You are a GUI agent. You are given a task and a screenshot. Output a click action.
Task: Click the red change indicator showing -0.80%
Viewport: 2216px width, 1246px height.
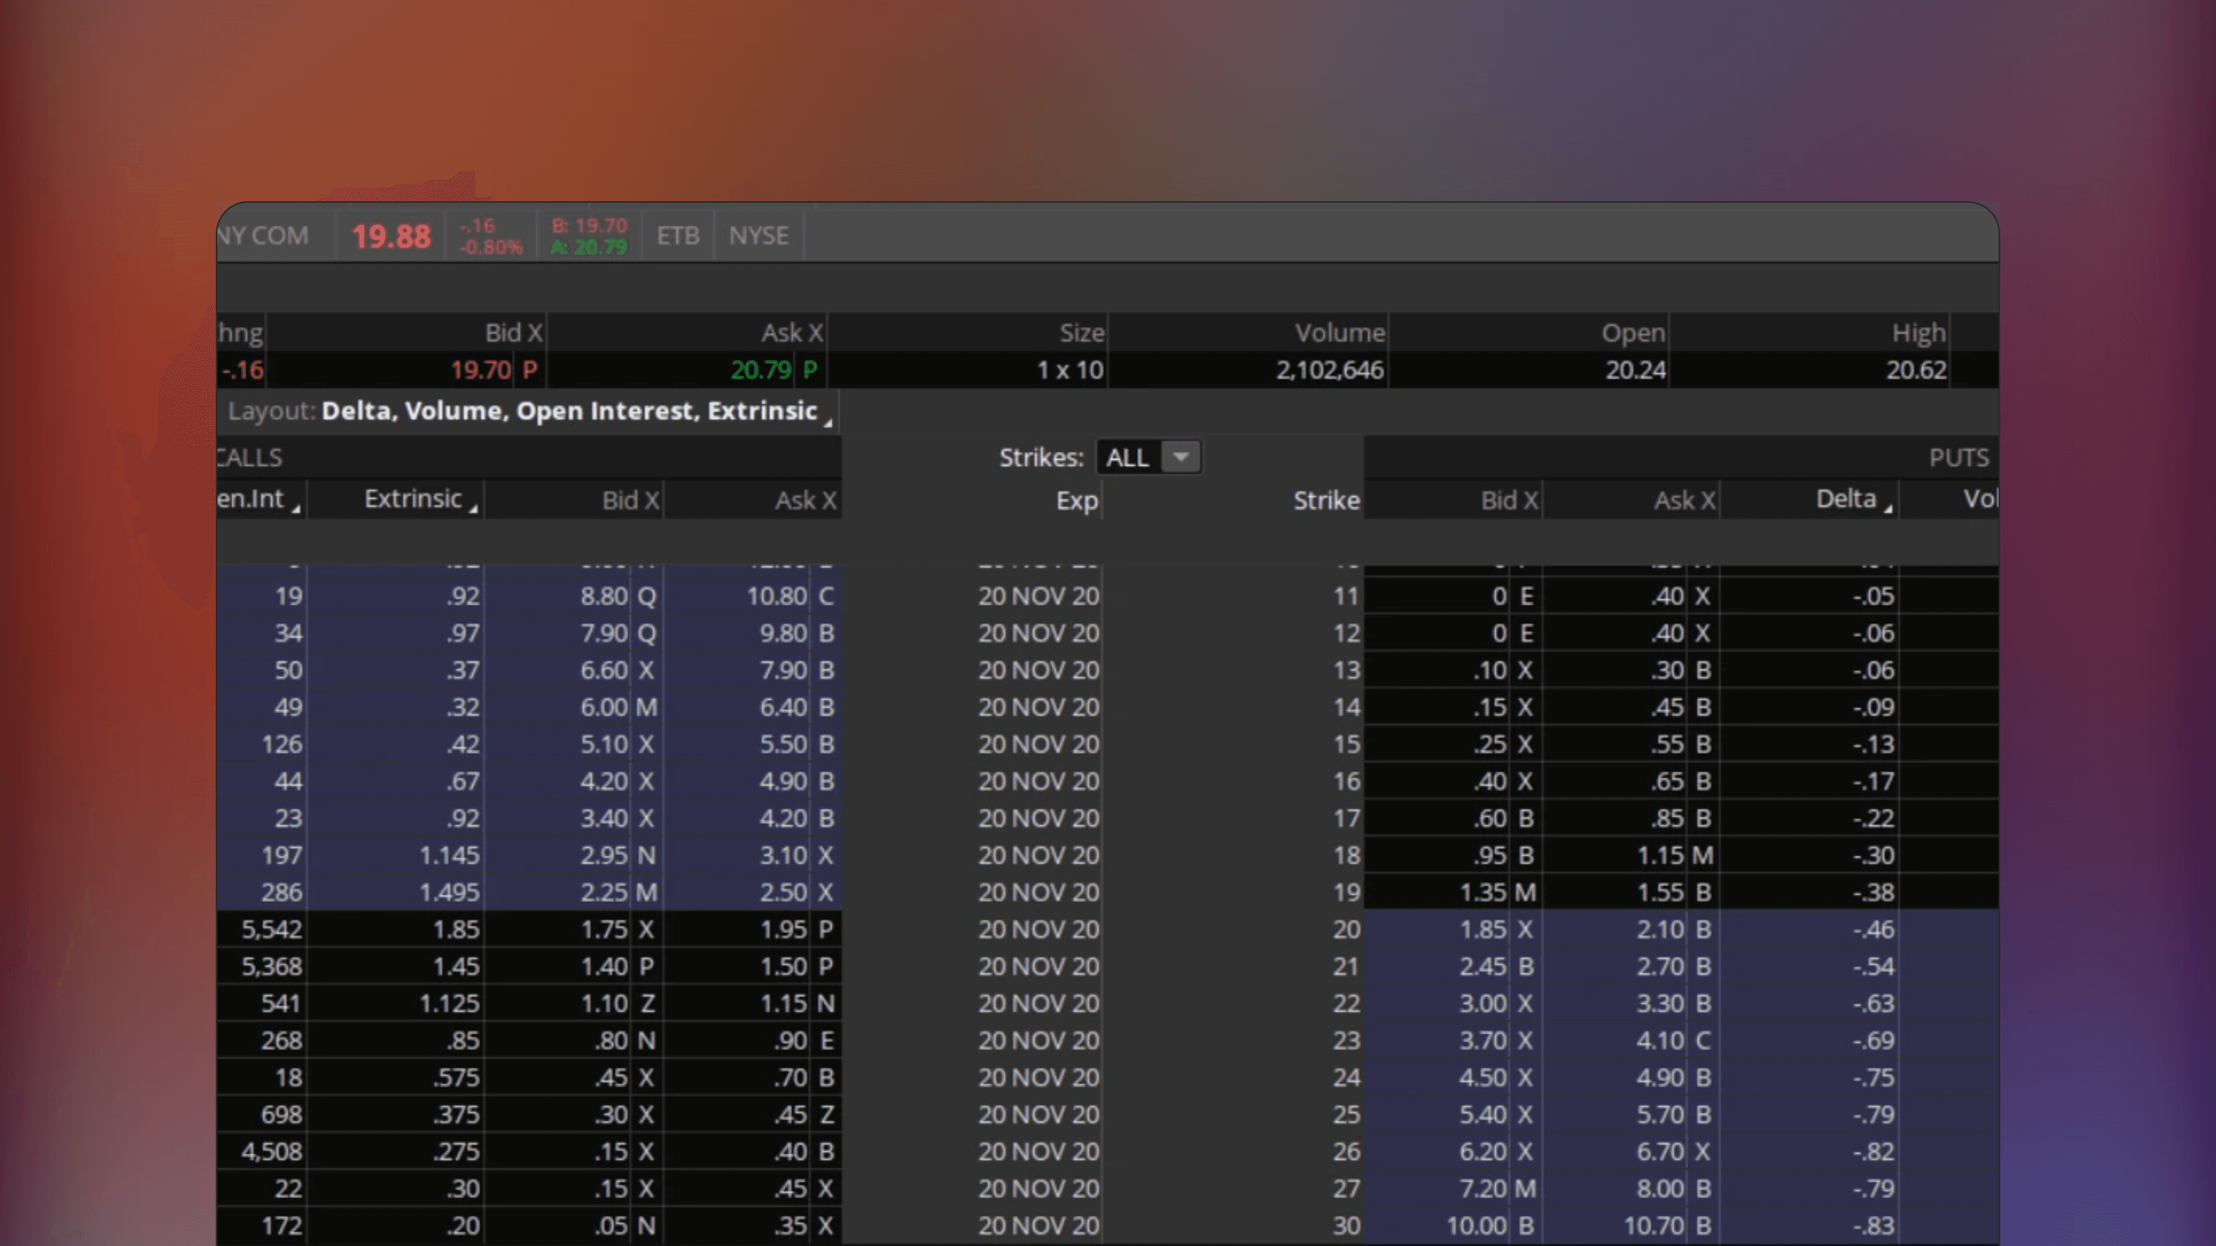point(490,247)
